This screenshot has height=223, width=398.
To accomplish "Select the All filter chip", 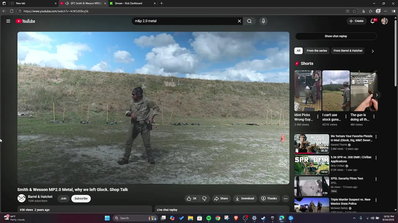I will (298, 51).
